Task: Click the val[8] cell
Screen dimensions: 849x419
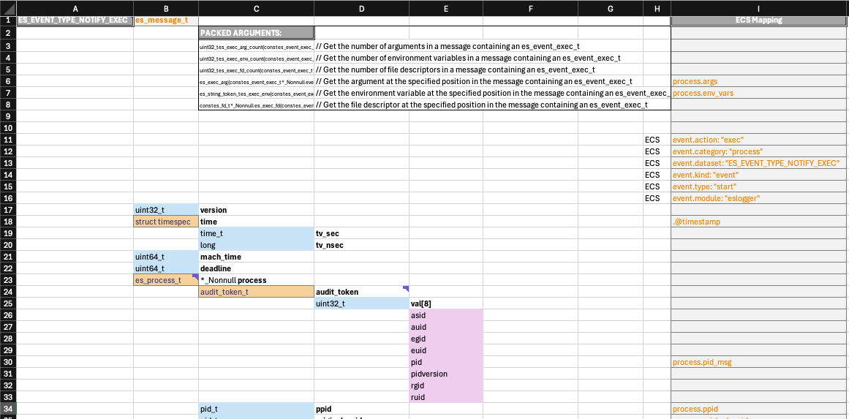Action: (x=446, y=303)
